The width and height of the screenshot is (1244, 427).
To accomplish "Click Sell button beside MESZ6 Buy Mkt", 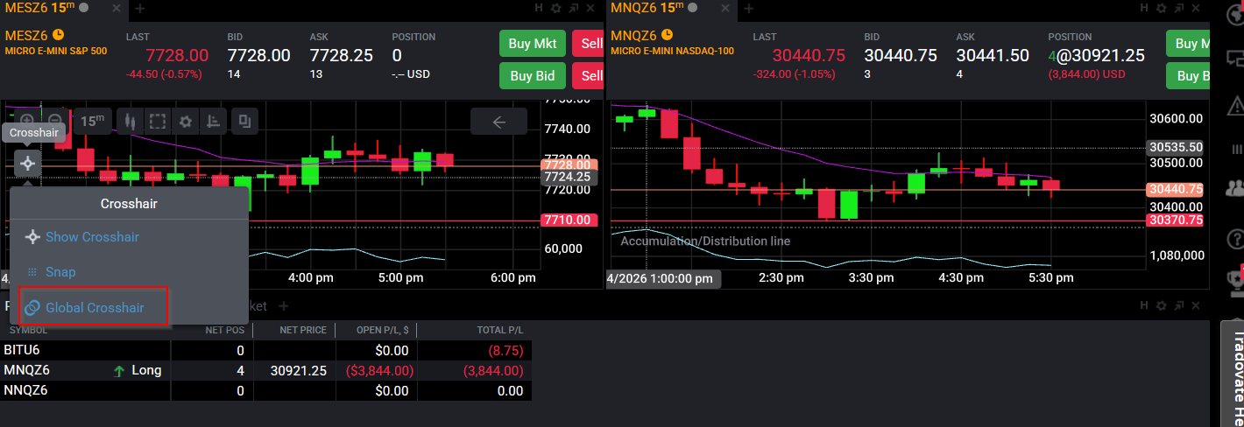I will pyautogui.click(x=589, y=44).
